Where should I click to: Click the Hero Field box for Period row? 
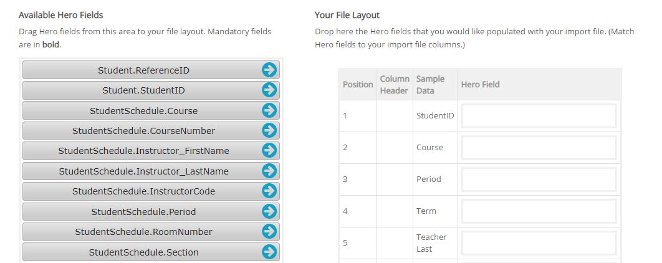539,179
